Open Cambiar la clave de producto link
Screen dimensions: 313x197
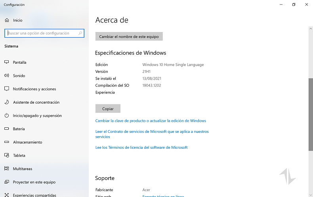point(151,121)
